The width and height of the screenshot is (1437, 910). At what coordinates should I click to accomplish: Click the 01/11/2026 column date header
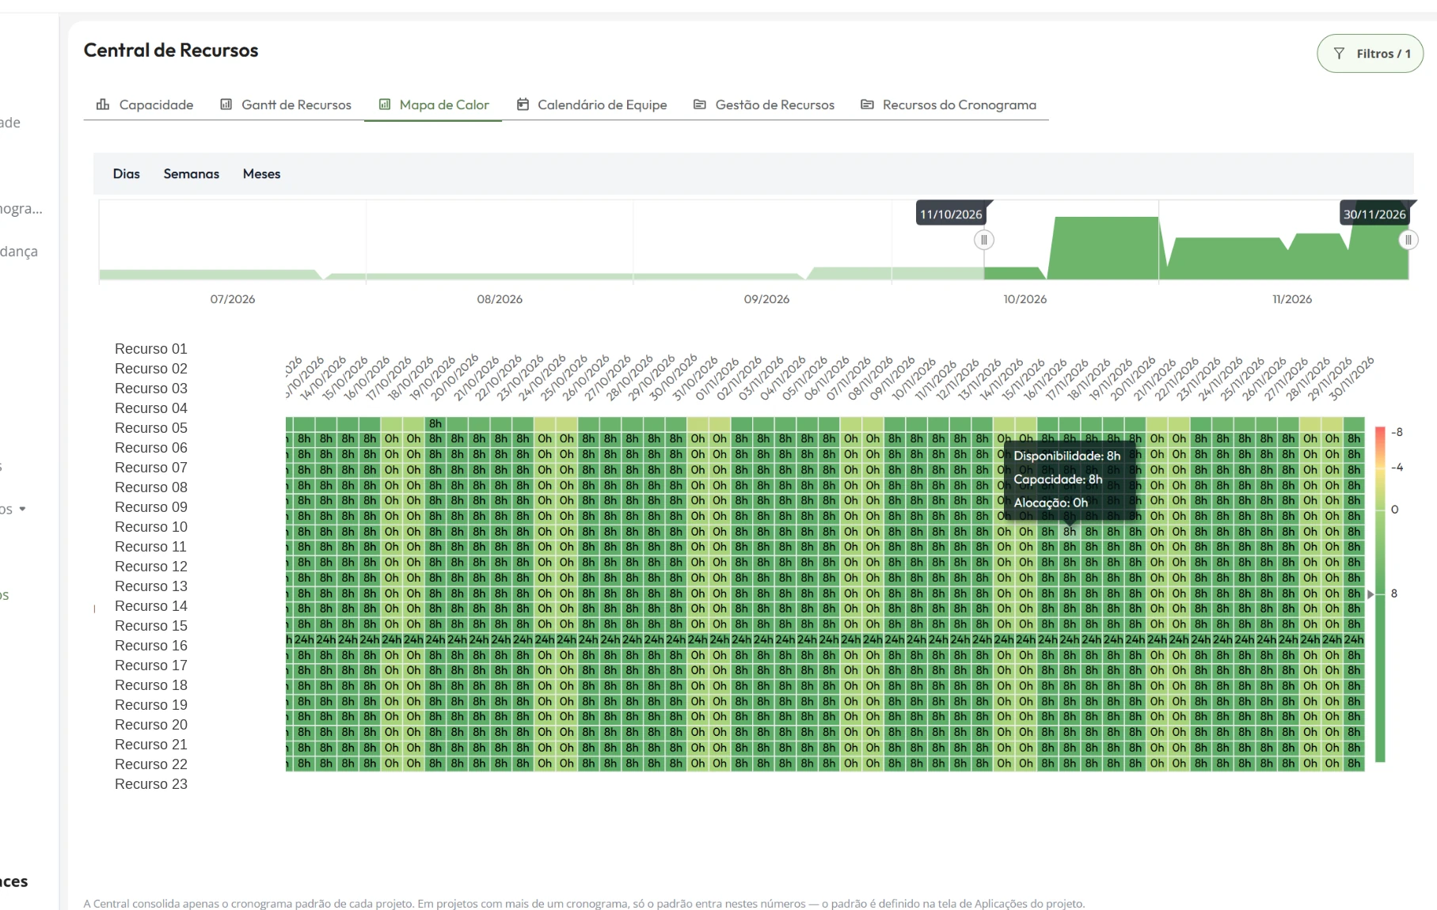click(717, 379)
